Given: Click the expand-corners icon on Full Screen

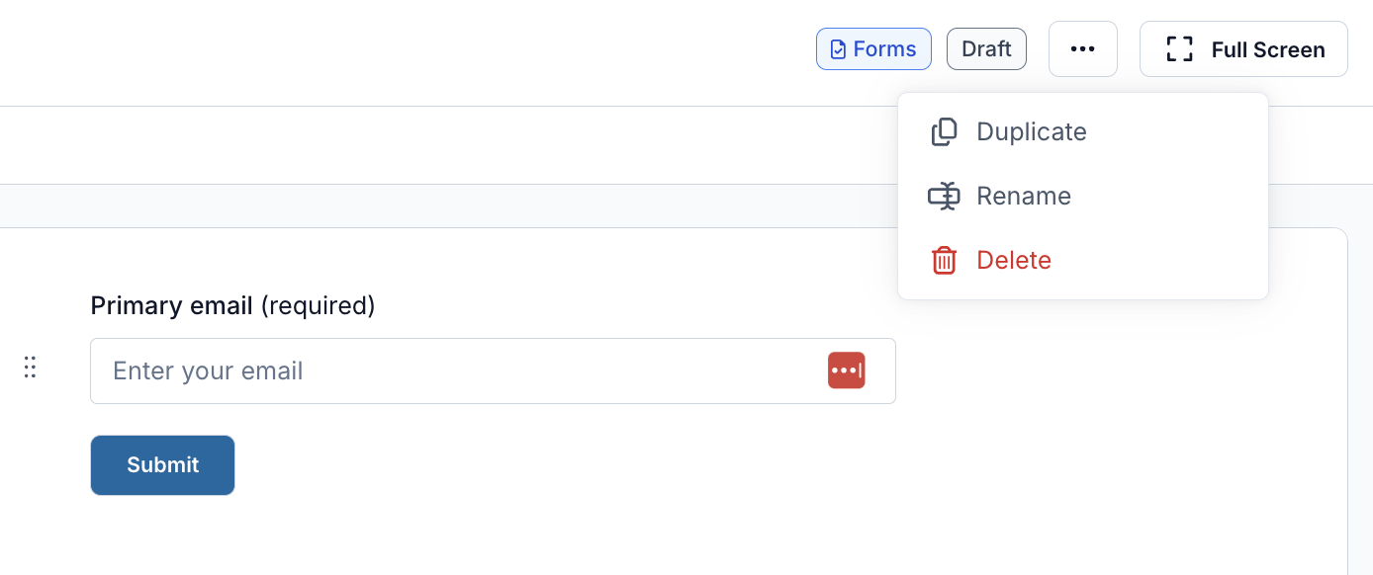Looking at the screenshot, I should click(x=1179, y=49).
